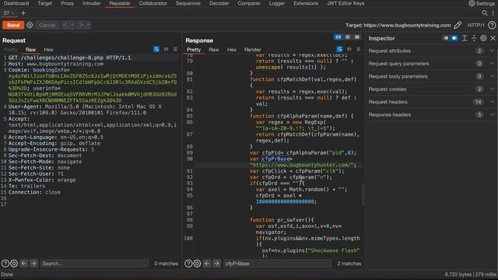Dock Inspector to the right layout
This screenshot has height=280, width=498.
(x=454, y=38)
